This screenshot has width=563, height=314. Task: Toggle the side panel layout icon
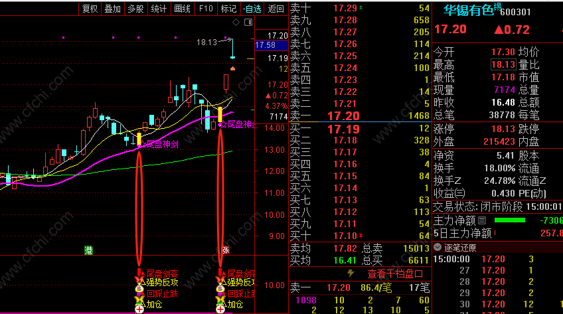[248, 23]
